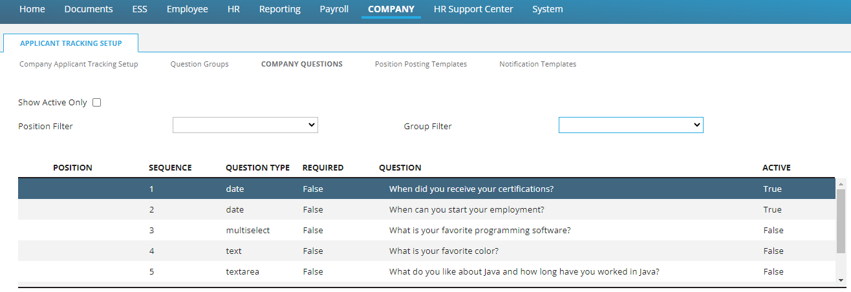Sort by the REQUIRED column header
Image resolution: width=851 pixels, height=292 pixels.
323,167
